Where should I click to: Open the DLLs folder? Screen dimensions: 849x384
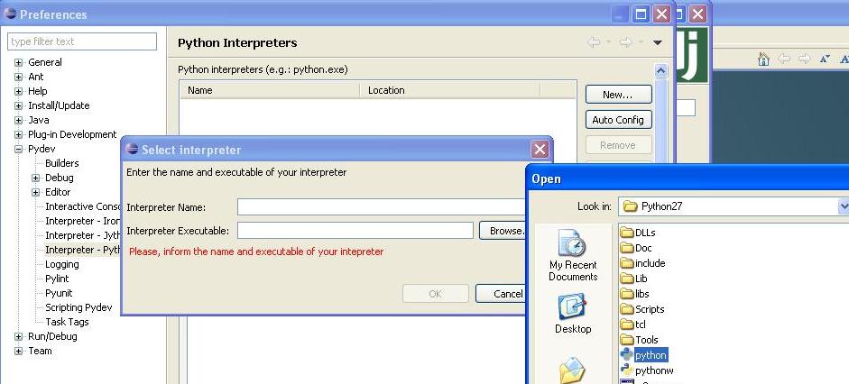coord(644,233)
